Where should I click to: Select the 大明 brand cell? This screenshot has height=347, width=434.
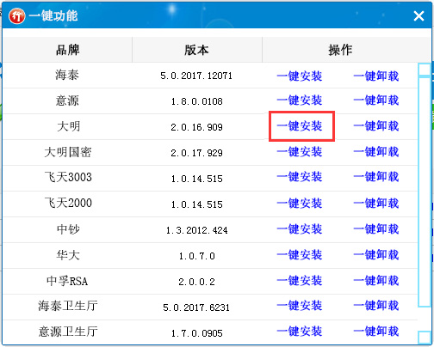pos(68,126)
